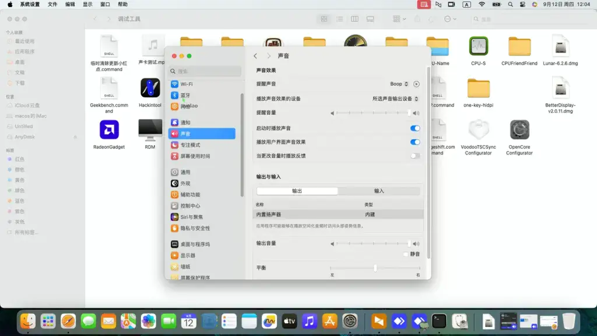Screen dimensions: 597x336
Task: Open Bluetooth (蓝牙) settings in sidebar
Action: (201, 95)
